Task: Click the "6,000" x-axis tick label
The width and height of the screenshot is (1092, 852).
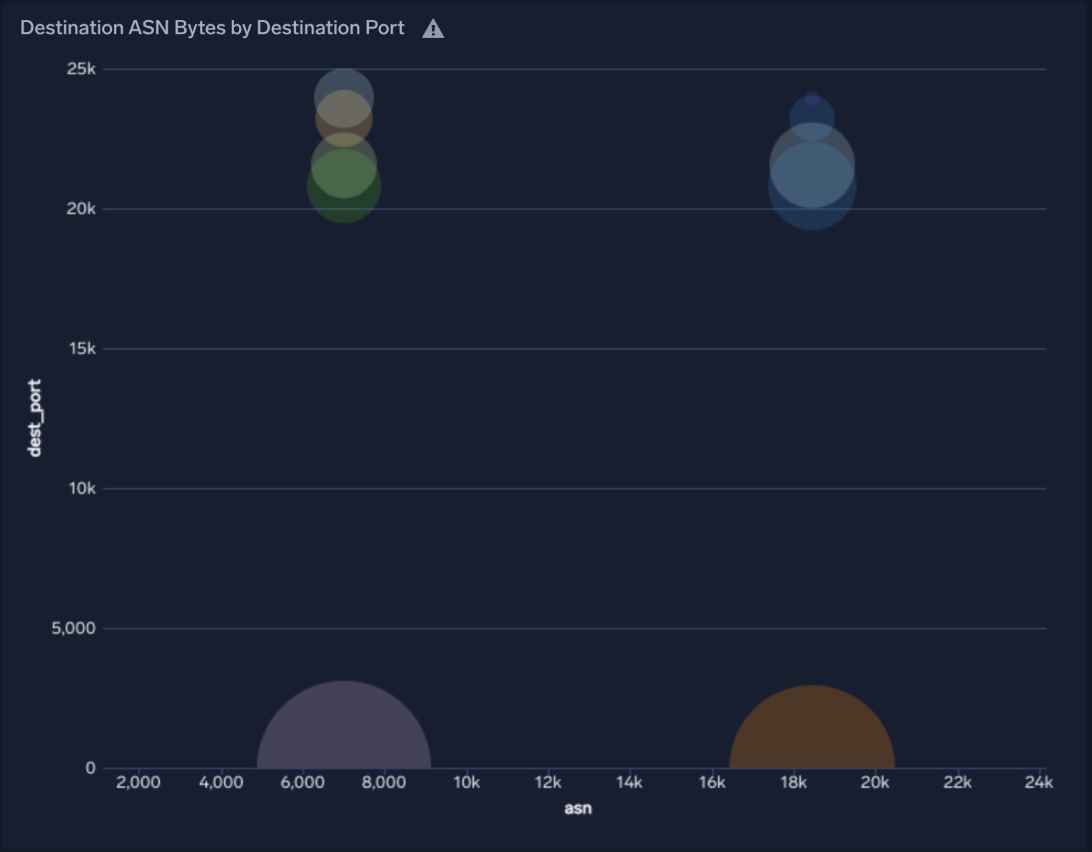Action: coord(303,782)
